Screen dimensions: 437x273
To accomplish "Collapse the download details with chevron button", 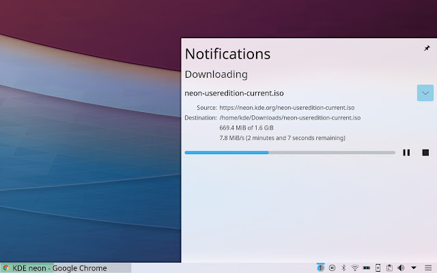I will point(425,93).
